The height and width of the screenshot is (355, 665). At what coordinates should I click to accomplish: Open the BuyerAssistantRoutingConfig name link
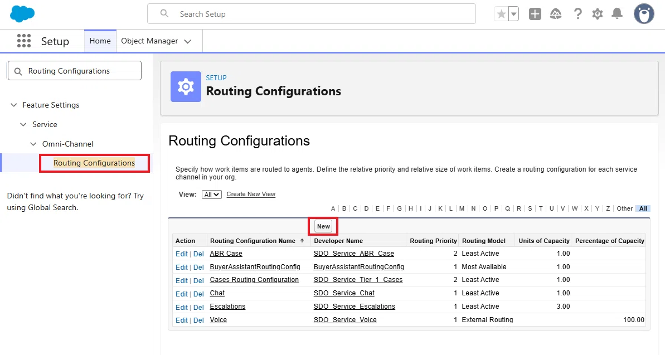tap(255, 267)
